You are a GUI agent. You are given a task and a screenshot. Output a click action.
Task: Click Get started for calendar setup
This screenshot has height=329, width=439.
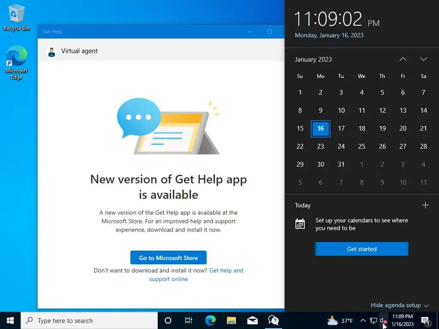(x=361, y=249)
